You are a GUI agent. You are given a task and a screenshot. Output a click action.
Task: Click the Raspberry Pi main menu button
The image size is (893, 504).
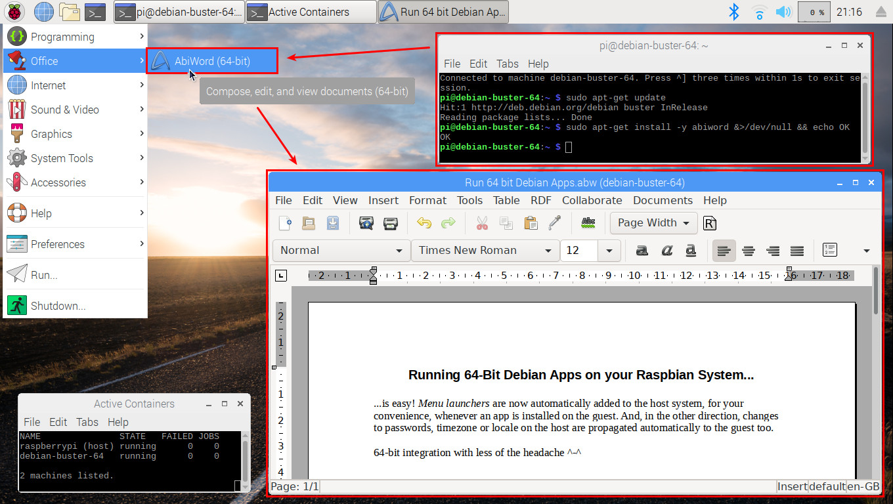(15, 11)
